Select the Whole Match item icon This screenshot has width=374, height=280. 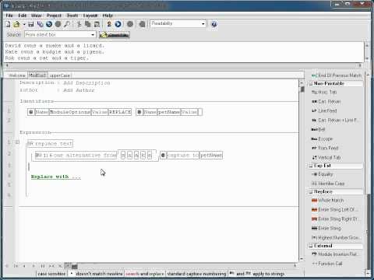coord(314,201)
